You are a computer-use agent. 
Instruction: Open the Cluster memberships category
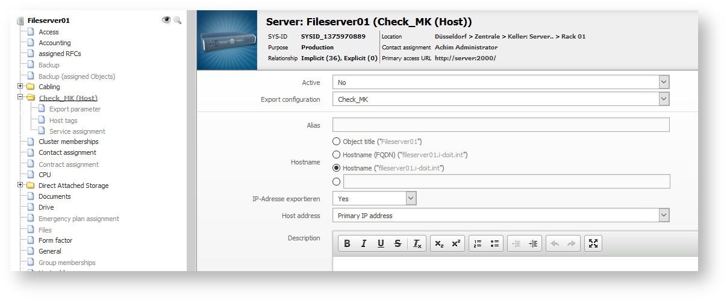point(69,142)
